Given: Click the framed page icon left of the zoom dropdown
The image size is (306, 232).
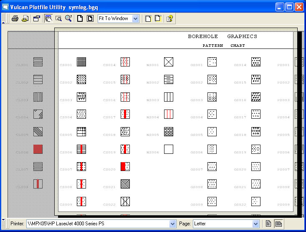Looking at the screenshot, I should click(x=90, y=18).
